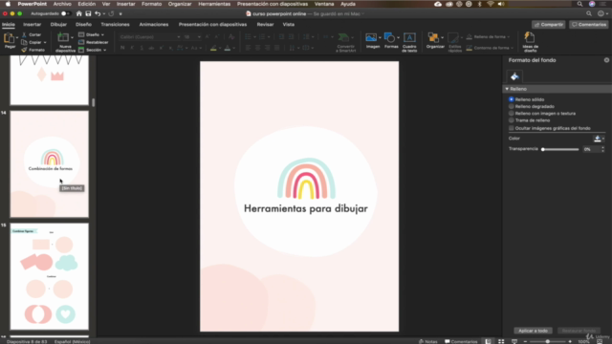Image resolution: width=612 pixels, height=344 pixels.
Task: Adjust the Transparencia slider
Action: tap(560, 149)
